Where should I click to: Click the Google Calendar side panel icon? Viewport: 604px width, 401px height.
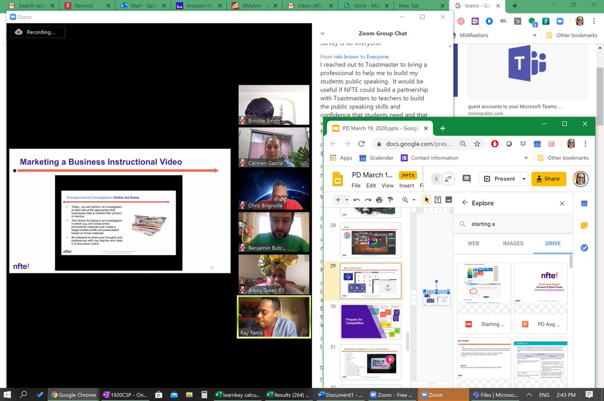pyautogui.click(x=584, y=203)
